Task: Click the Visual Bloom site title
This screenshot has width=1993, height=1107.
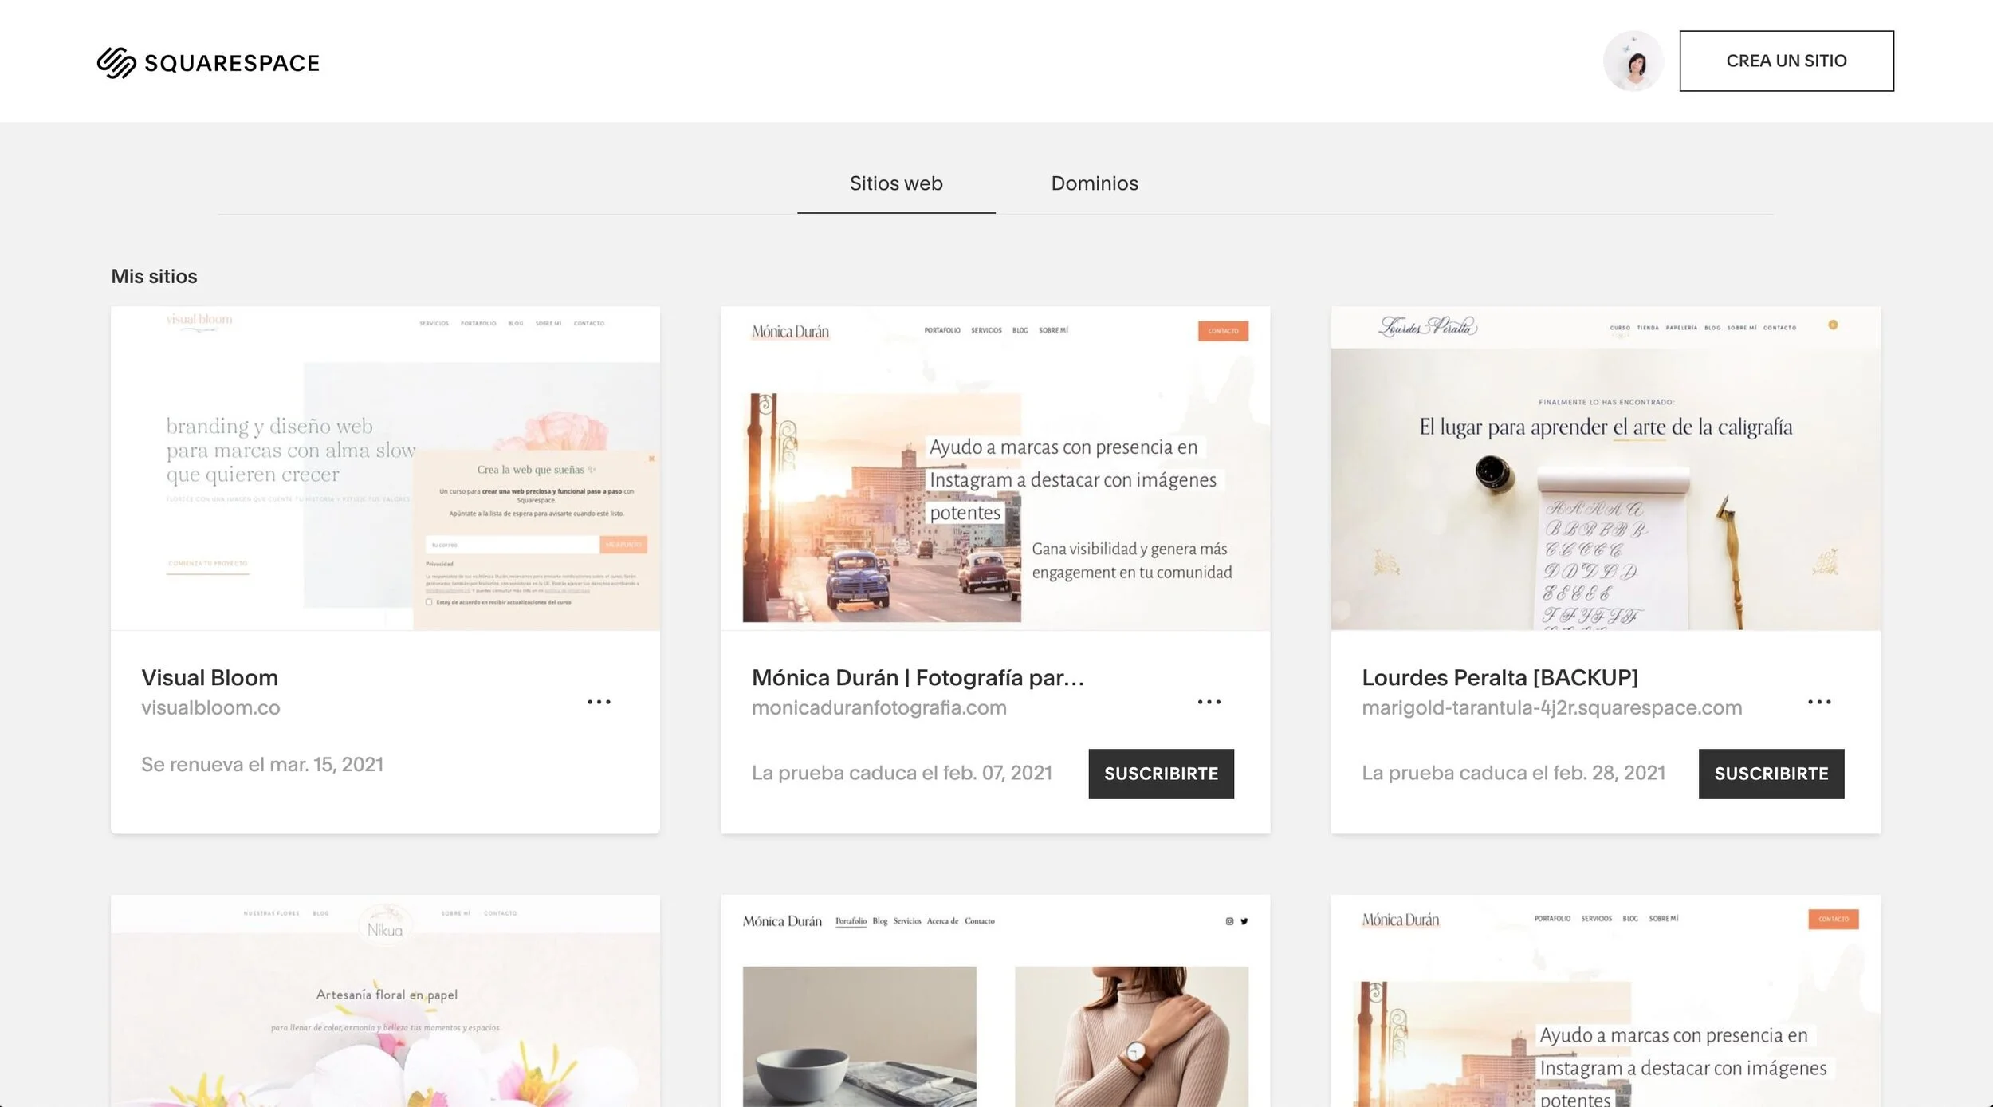Action: pos(210,677)
